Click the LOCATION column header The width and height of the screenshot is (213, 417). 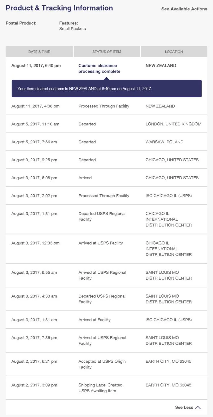tap(174, 52)
